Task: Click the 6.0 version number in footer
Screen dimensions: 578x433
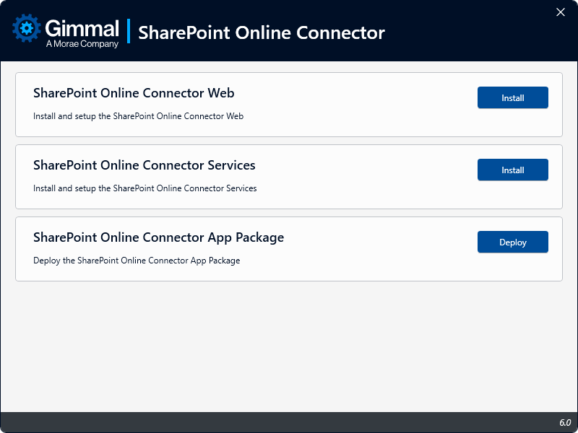Action: [564, 422]
